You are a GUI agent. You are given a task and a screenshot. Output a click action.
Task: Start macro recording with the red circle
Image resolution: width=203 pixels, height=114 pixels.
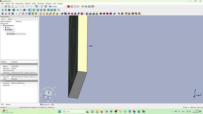[69, 6]
